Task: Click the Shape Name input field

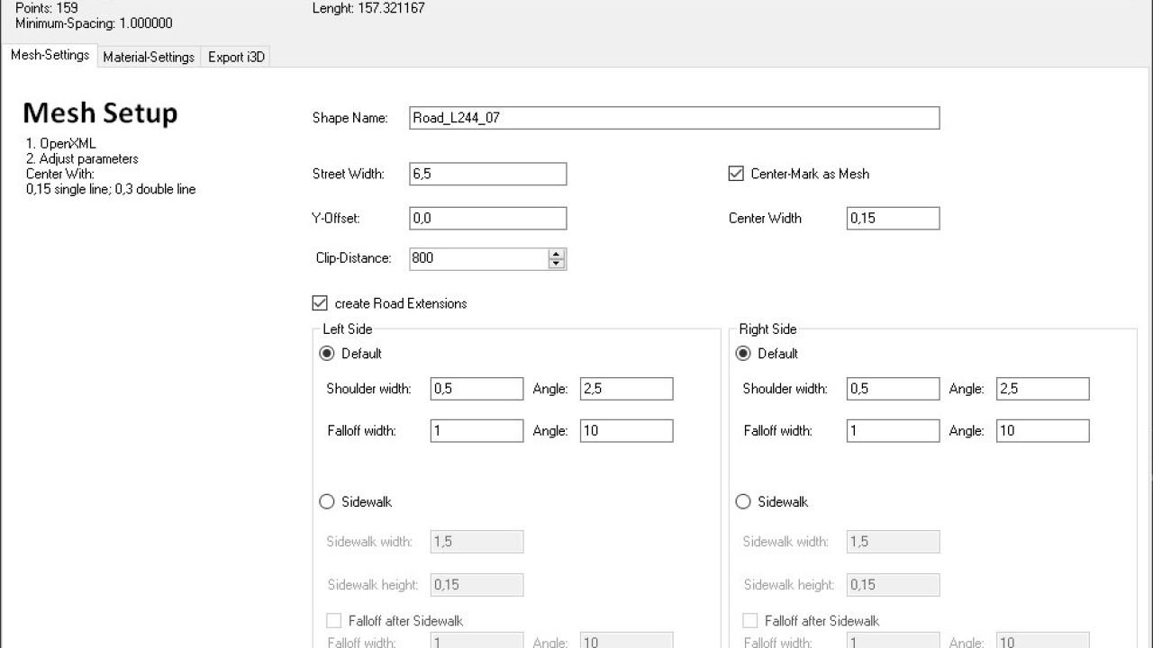Action: (674, 118)
